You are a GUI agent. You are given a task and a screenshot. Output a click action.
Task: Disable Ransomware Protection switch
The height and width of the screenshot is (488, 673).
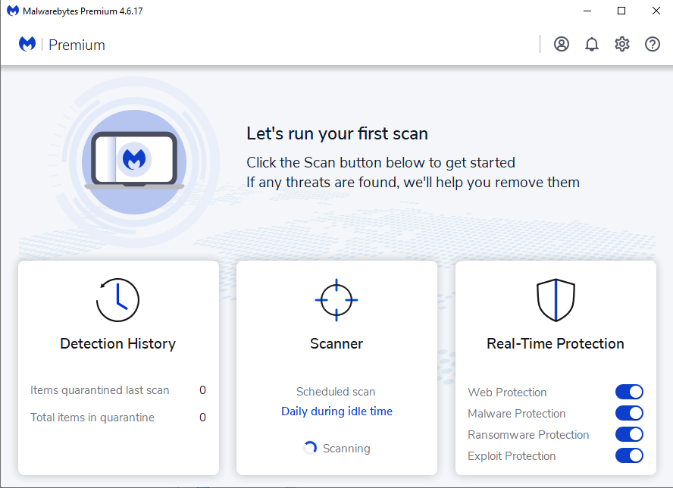click(629, 434)
